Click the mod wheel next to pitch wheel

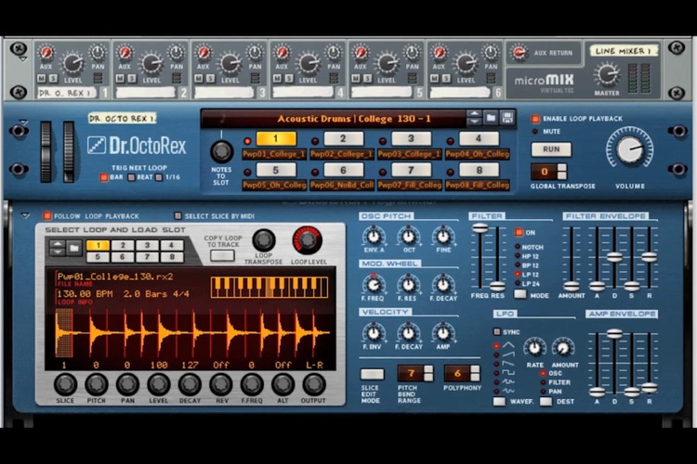coord(68,151)
